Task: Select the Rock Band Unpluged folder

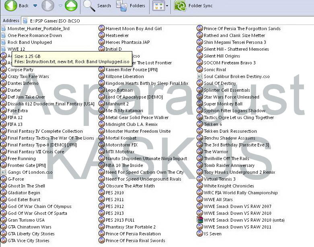Action: (27, 42)
